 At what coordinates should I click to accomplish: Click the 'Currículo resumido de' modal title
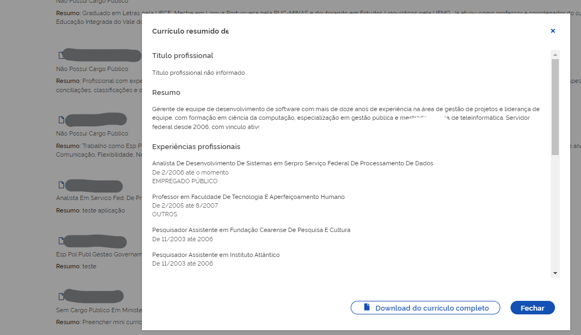coord(190,31)
